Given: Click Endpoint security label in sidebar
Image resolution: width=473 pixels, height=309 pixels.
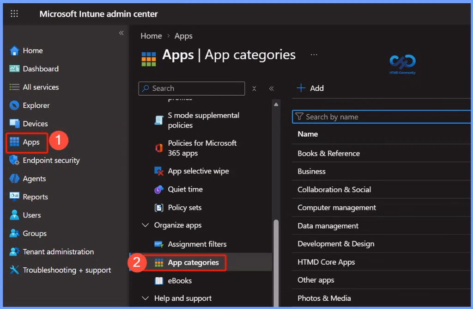Looking at the screenshot, I should point(51,161).
